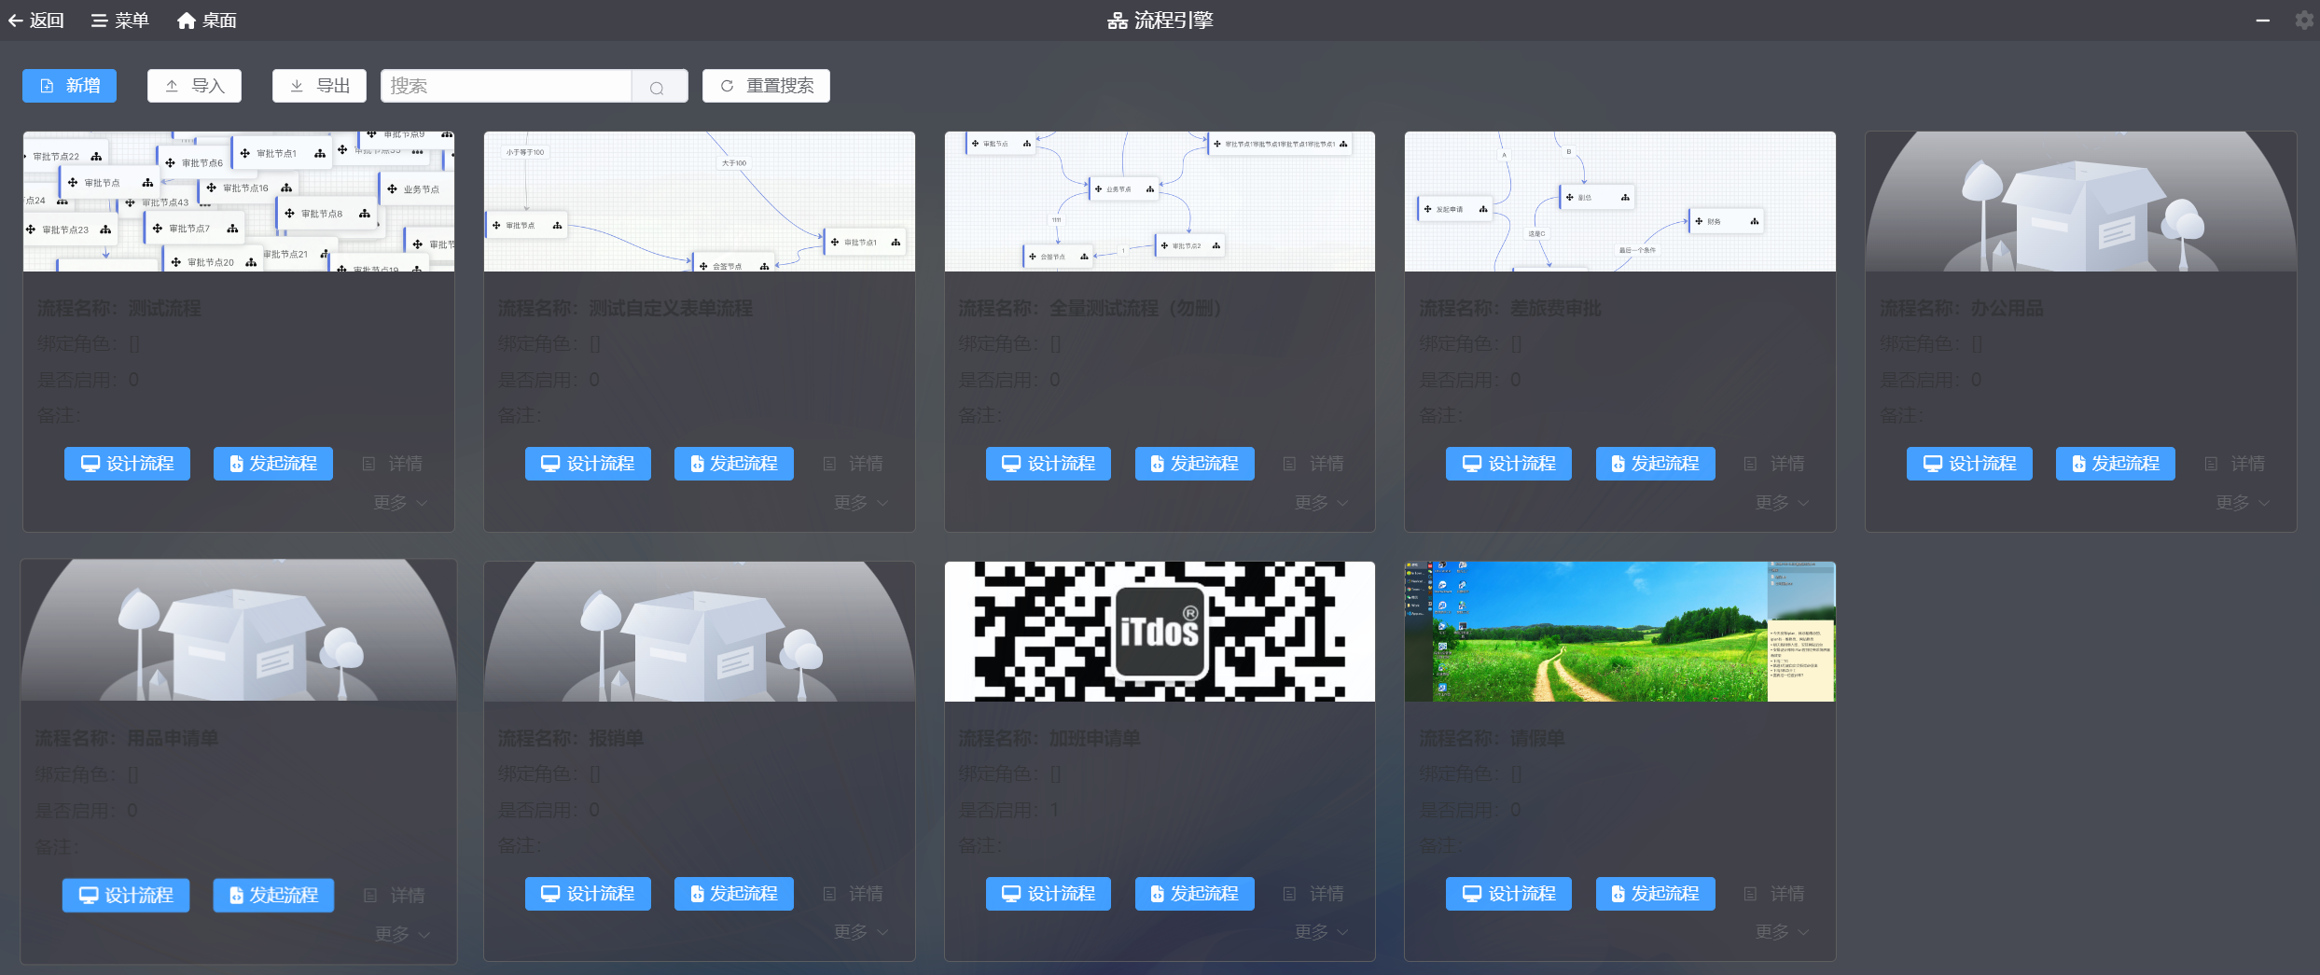This screenshot has height=975, width=2320.
Task: Click the 用品申请单 empty-box thumbnail
Action: coord(239,630)
